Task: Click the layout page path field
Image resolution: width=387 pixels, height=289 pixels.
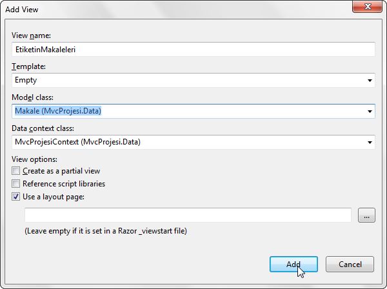Action: point(187,215)
